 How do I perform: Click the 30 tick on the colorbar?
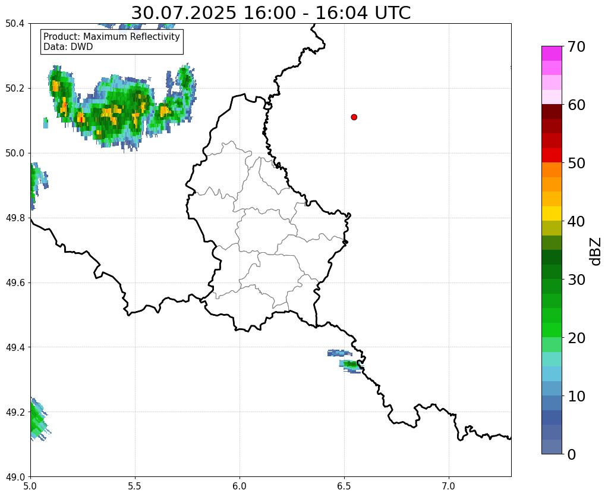[x=577, y=280]
